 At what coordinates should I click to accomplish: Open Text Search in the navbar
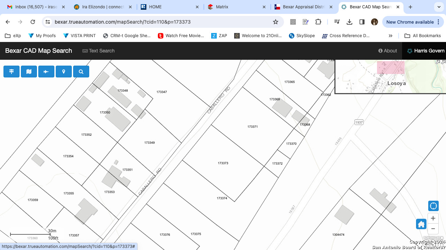coord(99,51)
